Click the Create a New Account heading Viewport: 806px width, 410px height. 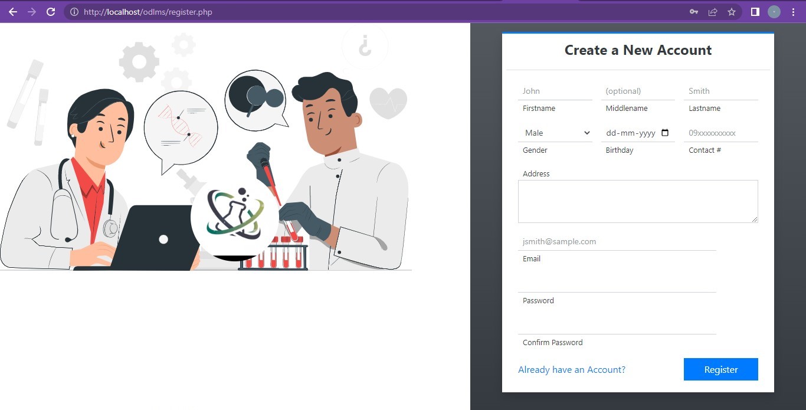638,50
